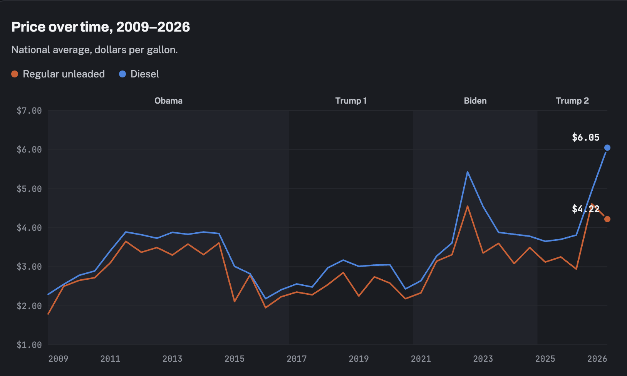The height and width of the screenshot is (376, 627).
Task: Click the 2025 x-axis label
Action: click(545, 359)
